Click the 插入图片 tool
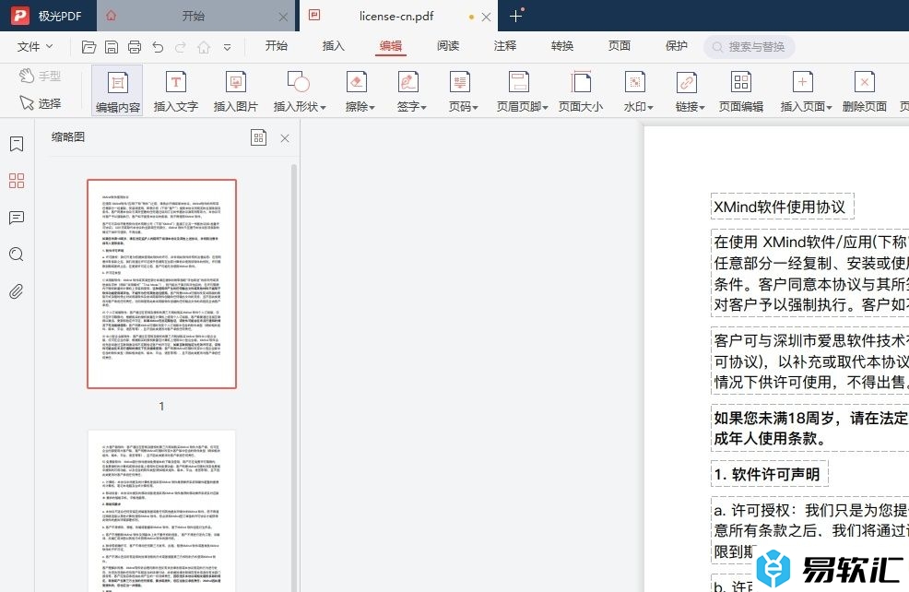This screenshot has height=592, width=909. [235, 91]
